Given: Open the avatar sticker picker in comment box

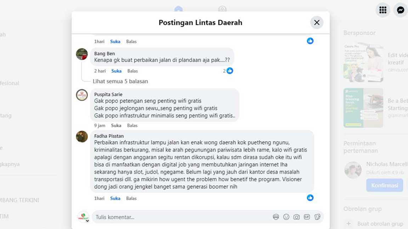Looking at the screenshot, I should [276, 217].
